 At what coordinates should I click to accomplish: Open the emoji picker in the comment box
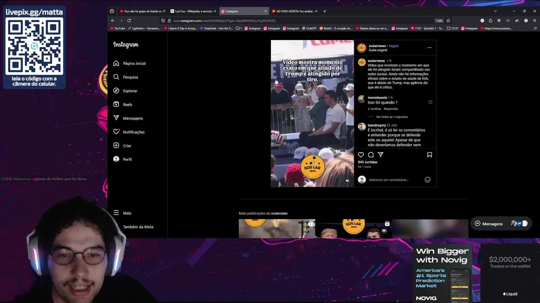[427, 180]
